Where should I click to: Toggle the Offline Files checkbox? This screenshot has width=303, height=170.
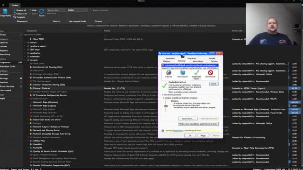tap(31, 141)
